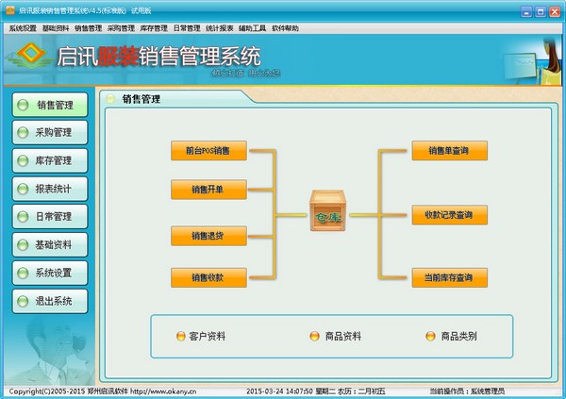Open the 库存管理 menu in menu bar

(154, 28)
